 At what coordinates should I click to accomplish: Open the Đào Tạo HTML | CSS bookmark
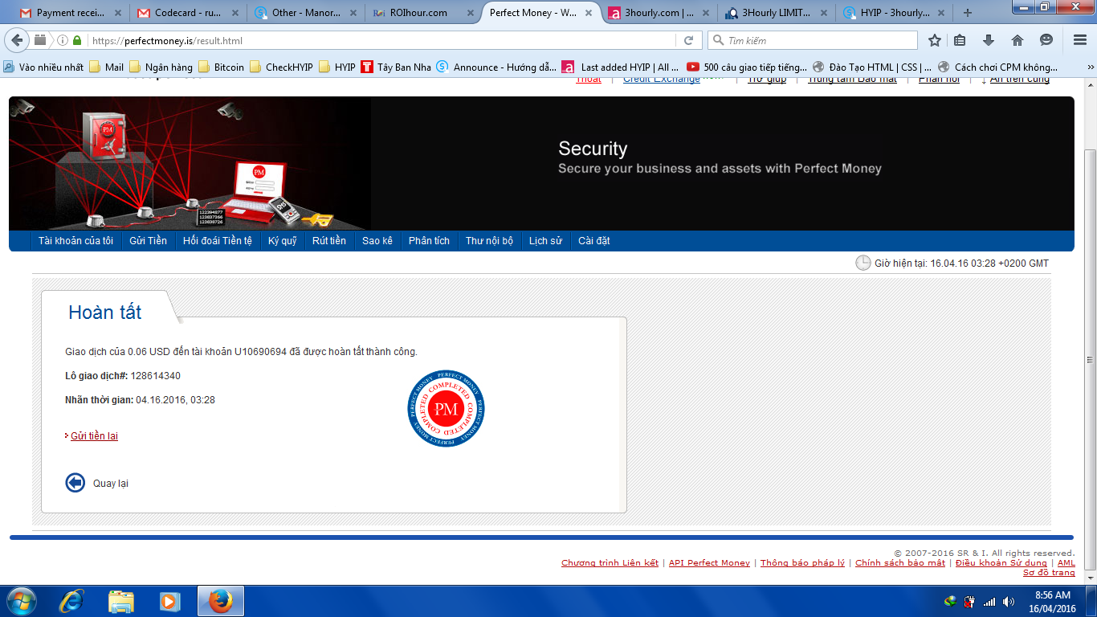[x=872, y=67]
